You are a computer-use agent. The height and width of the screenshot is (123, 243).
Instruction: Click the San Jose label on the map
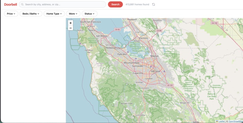point(156,71)
